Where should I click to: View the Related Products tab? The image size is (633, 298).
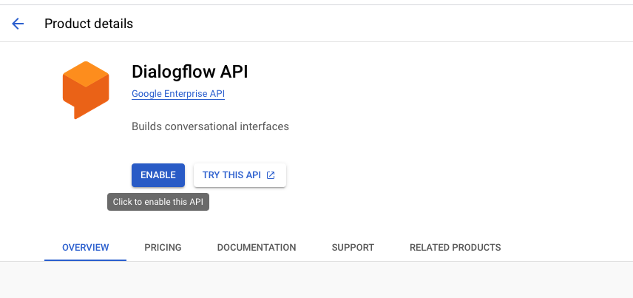pyautogui.click(x=456, y=247)
